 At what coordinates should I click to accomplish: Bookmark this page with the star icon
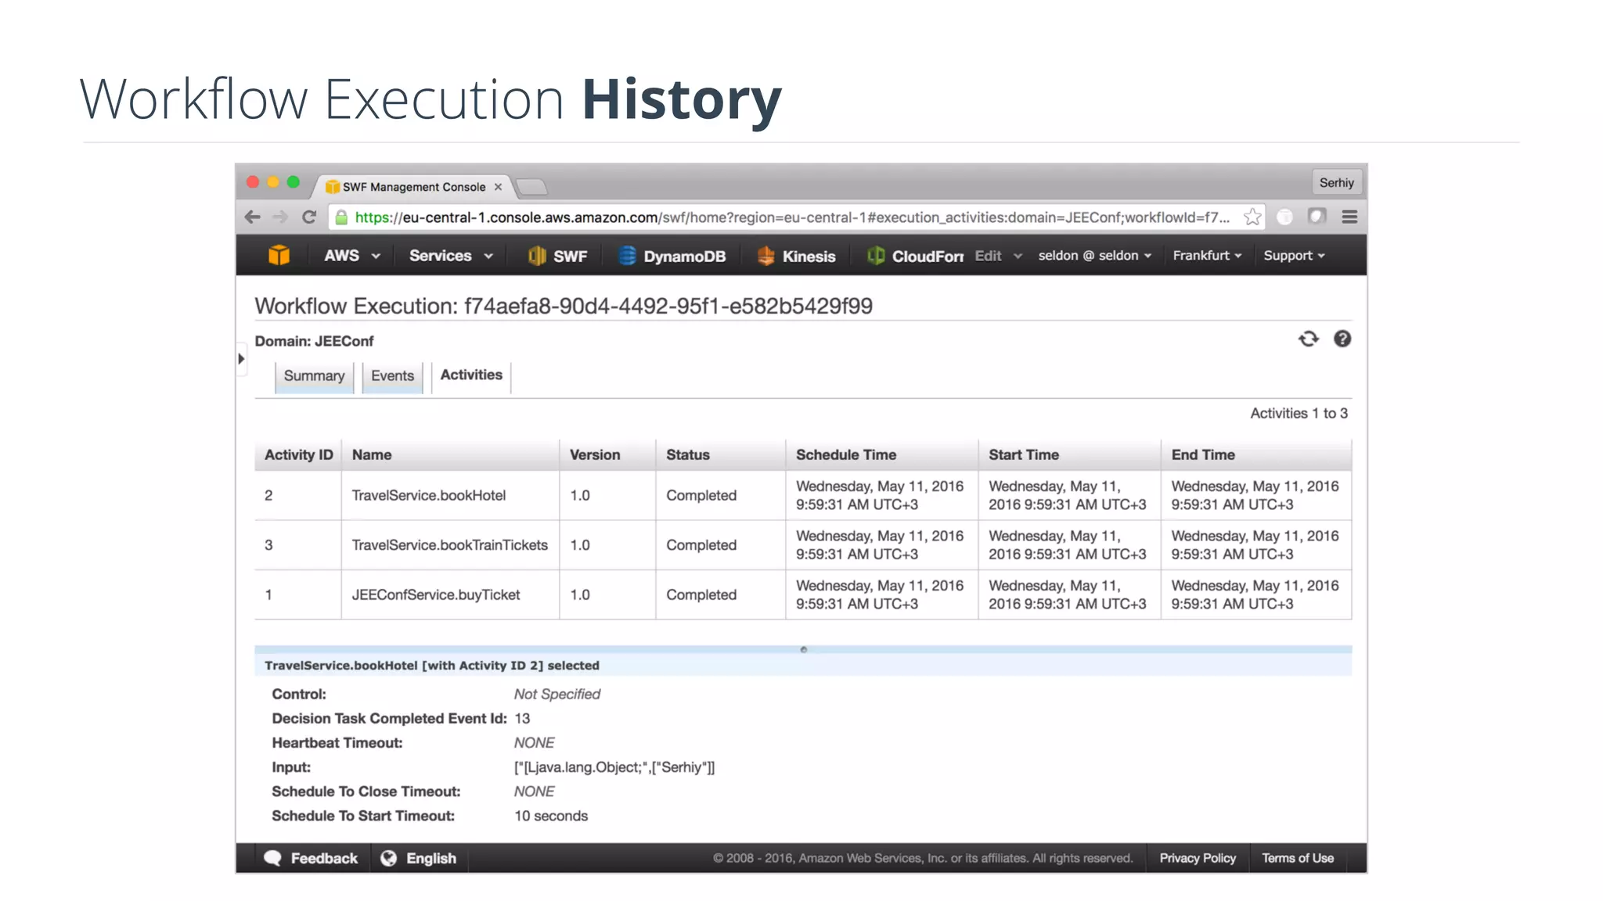pos(1252,217)
